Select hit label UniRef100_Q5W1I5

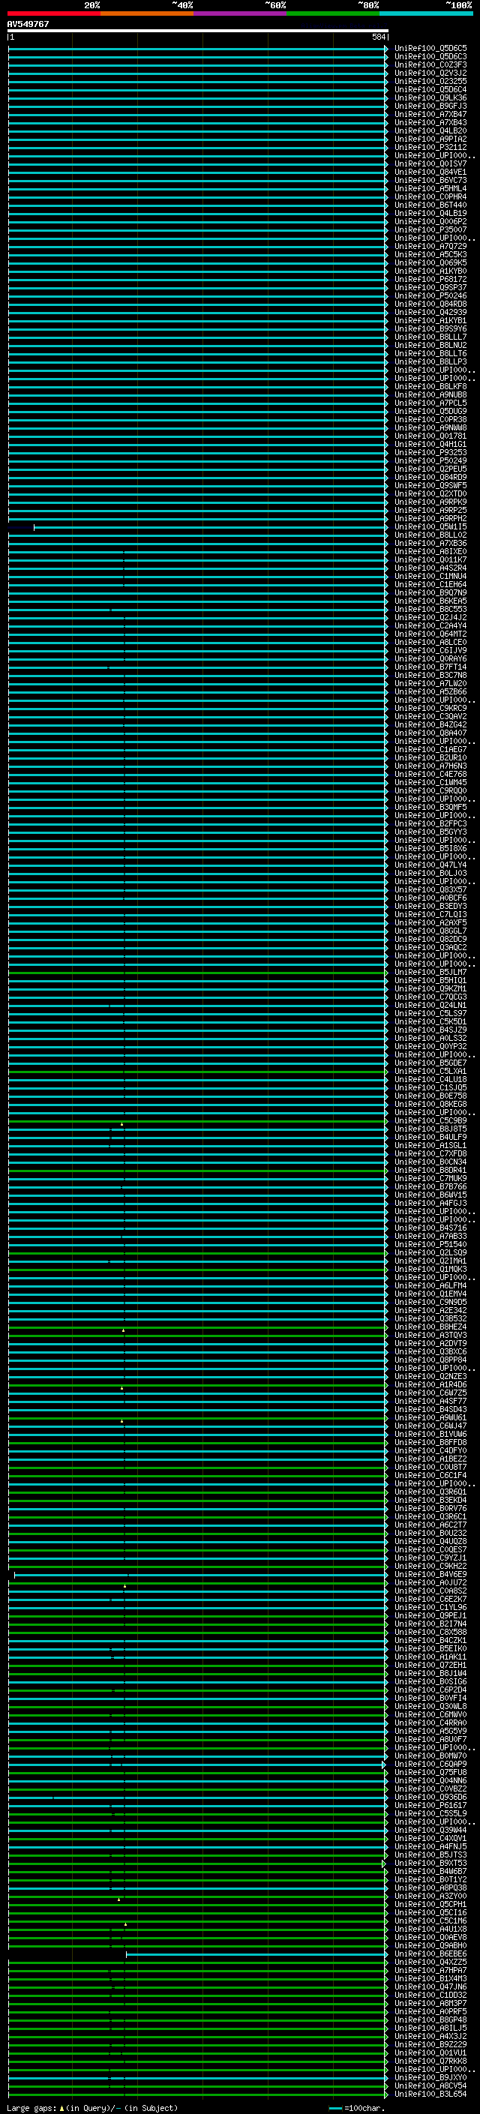click(430, 527)
